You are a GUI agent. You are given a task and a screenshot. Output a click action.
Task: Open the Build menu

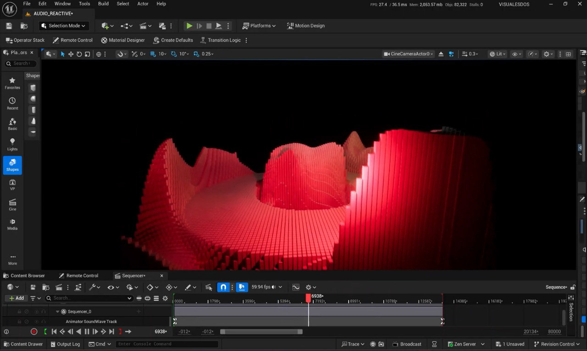(x=103, y=4)
